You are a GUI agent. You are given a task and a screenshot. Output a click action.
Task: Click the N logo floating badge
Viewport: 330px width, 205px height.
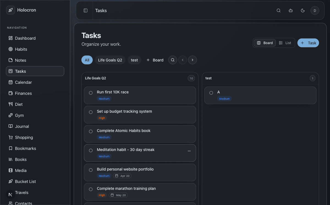tap(10, 195)
